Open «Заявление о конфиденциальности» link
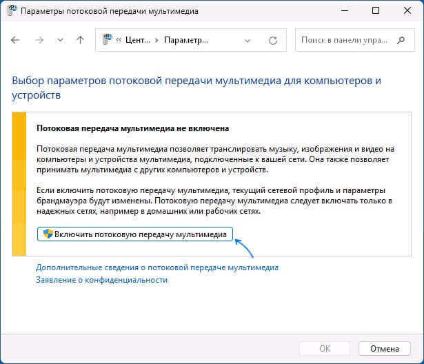424x364 pixels. pos(101,280)
